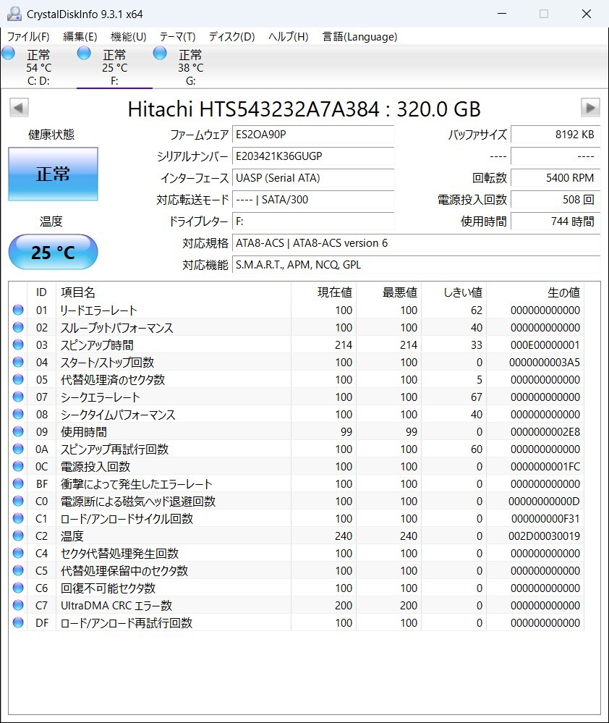Click status dot for 衝撃によって発生したエラーレート row
The height and width of the screenshot is (723, 609).
pyautogui.click(x=18, y=483)
